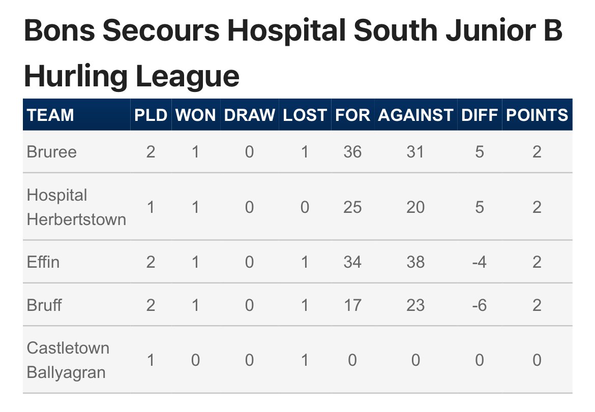
Task: Open the Hospital Herbertstown team entry
Action: click(76, 207)
